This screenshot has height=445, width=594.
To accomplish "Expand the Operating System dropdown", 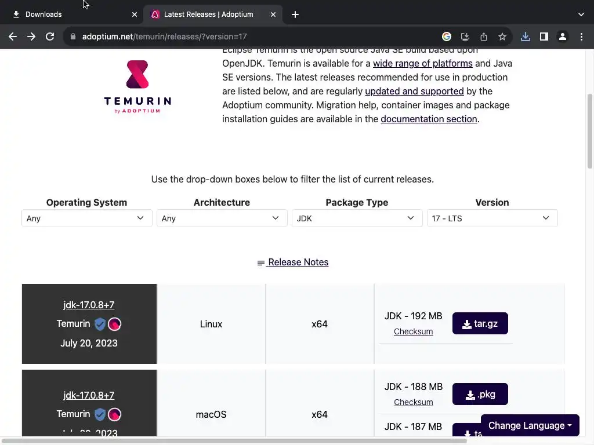I will coord(86,218).
